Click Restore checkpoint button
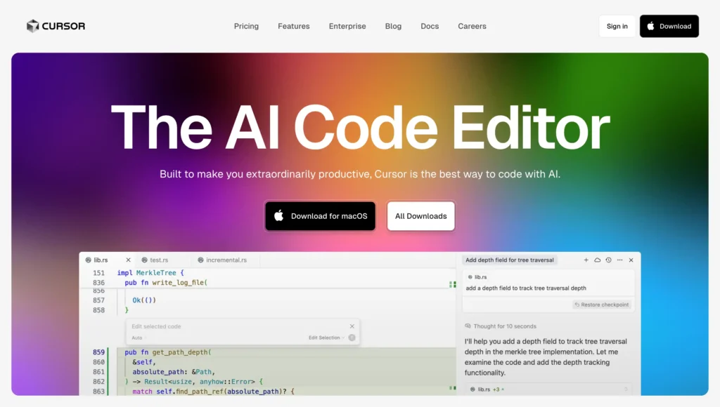The height and width of the screenshot is (407, 720). tap(602, 305)
